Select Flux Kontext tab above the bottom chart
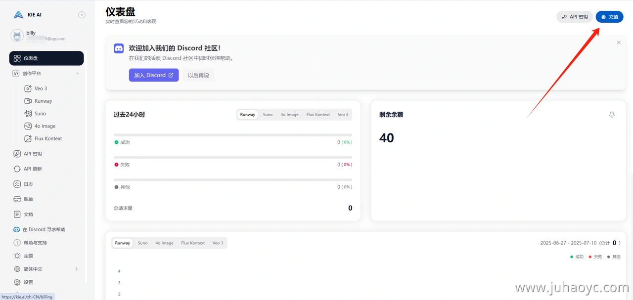633x300 pixels. pos(193,243)
